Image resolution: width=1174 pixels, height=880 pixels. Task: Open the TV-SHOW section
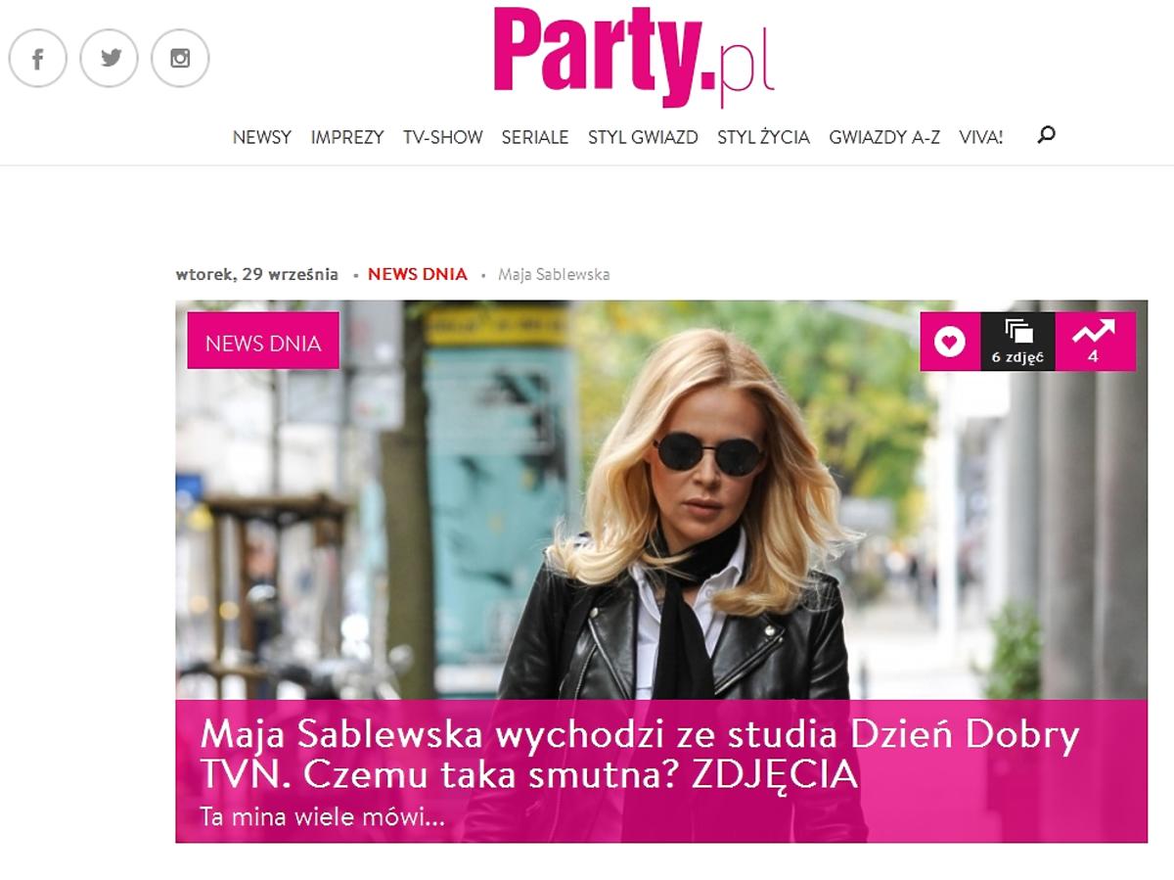tap(443, 137)
